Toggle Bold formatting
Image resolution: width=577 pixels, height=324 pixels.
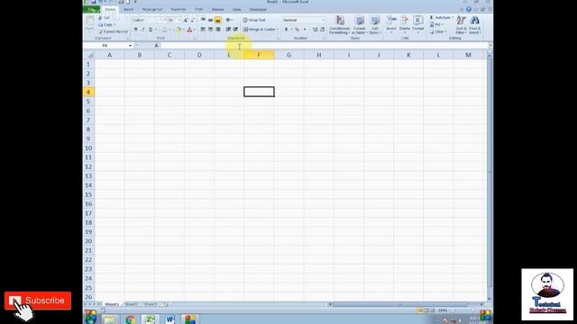(x=135, y=30)
